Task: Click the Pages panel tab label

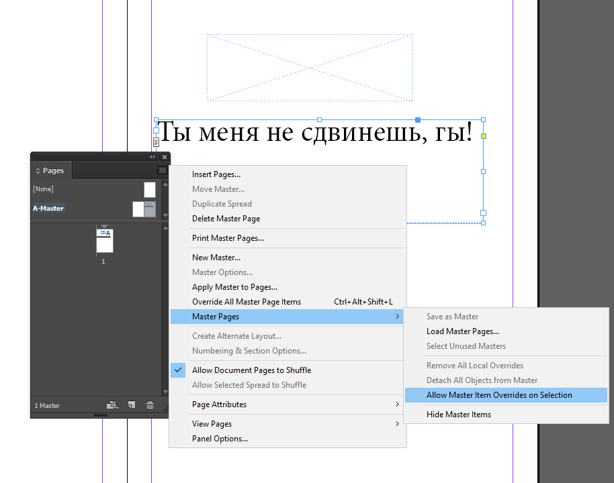Action: tap(53, 170)
